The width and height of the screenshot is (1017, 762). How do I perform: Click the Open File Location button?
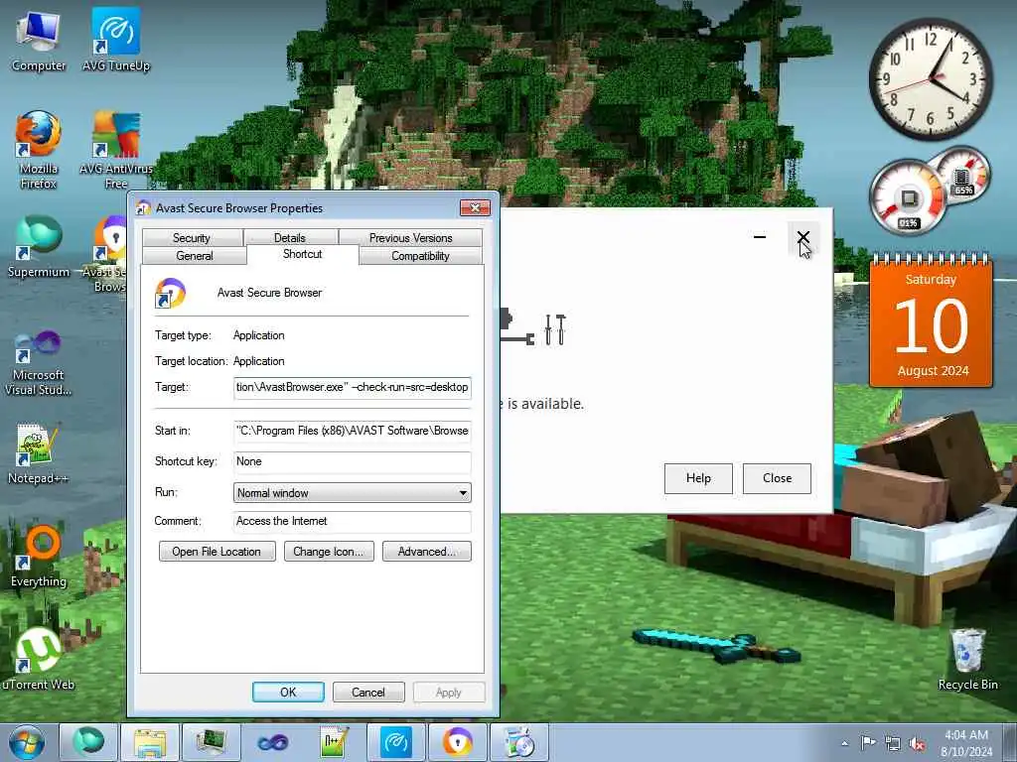pyautogui.click(x=217, y=552)
